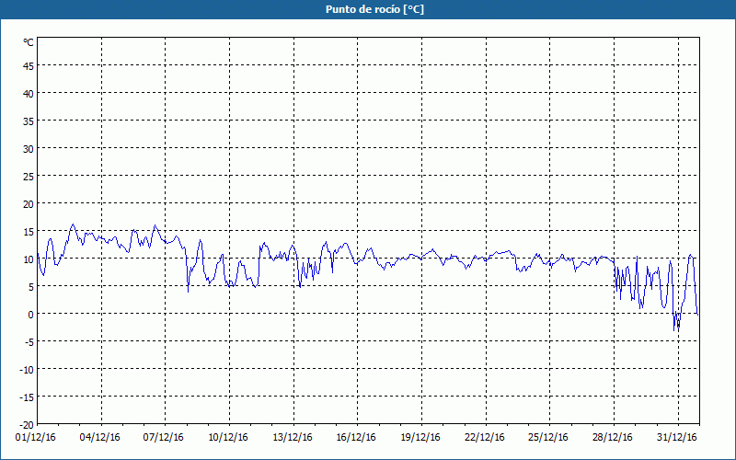Screen dimensions: 736x460
Task: Click the 31/12/16 date label
Action: tap(677, 438)
